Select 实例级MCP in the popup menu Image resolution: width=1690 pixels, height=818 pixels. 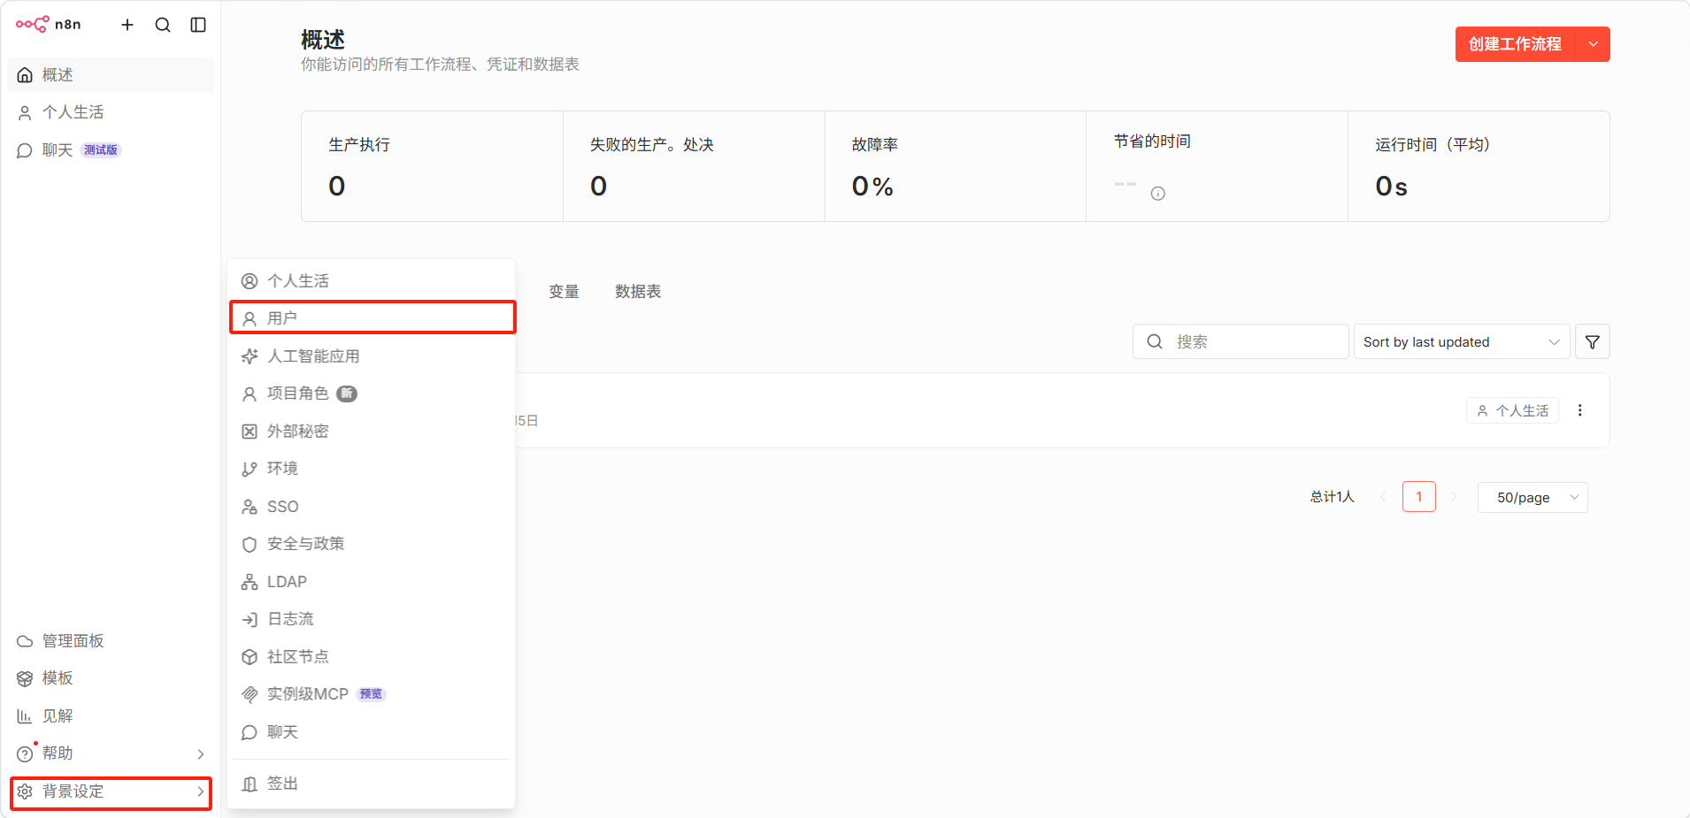[372, 694]
